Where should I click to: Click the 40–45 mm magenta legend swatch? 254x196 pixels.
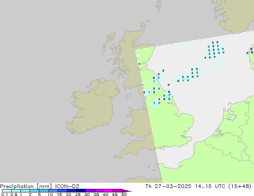point(109,191)
